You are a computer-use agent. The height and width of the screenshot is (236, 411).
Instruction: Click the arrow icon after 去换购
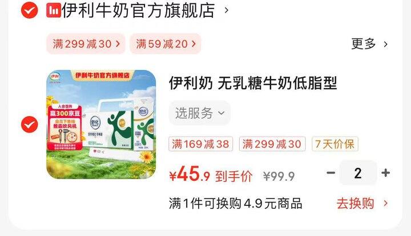pyautogui.click(x=385, y=204)
